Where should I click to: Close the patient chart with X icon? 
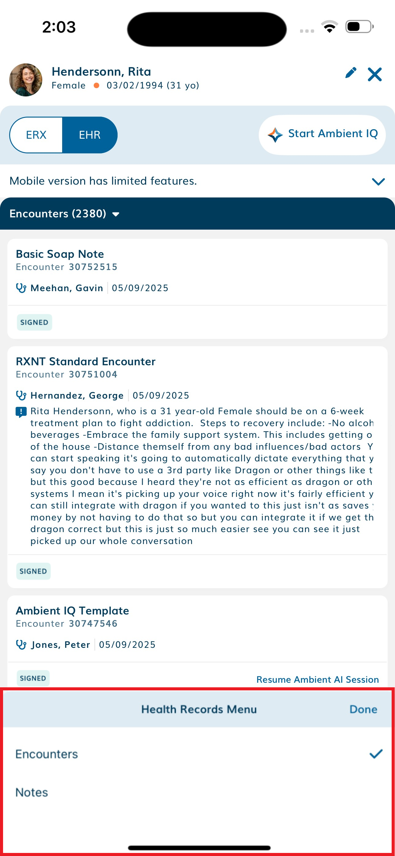[x=375, y=74]
